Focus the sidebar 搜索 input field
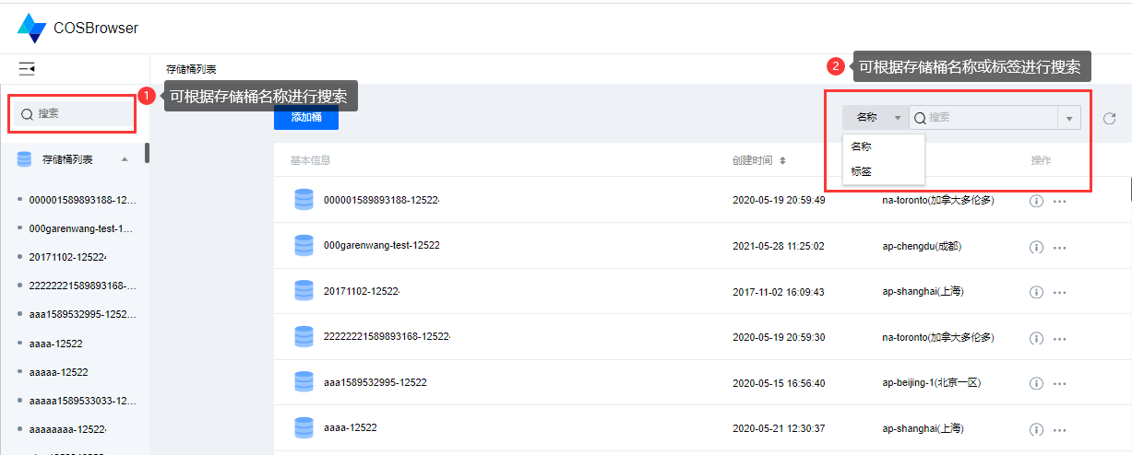Viewport: 1132px width, 455px height. tap(73, 113)
